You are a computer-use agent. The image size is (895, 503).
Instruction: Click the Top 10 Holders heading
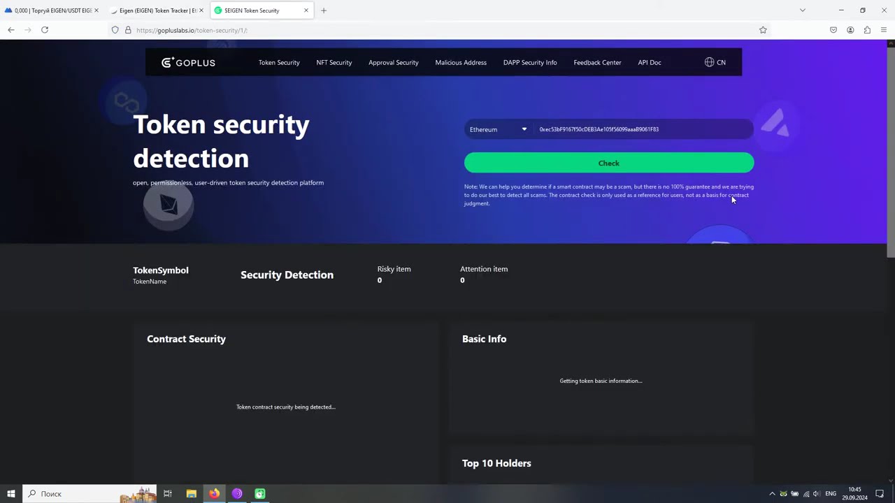pos(496,463)
